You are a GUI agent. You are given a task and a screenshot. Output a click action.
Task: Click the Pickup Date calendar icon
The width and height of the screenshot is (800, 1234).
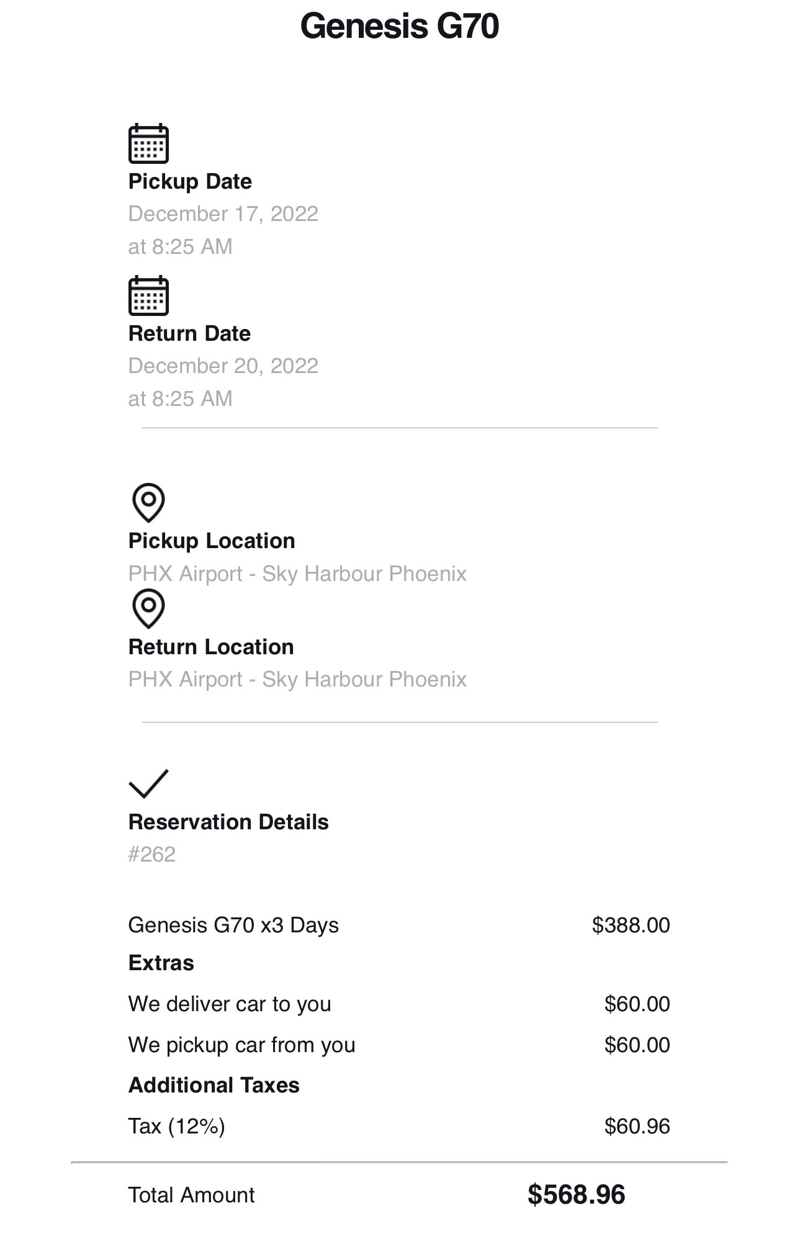148,143
